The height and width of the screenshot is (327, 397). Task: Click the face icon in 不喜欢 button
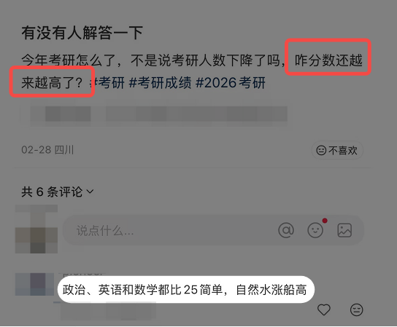(321, 150)
